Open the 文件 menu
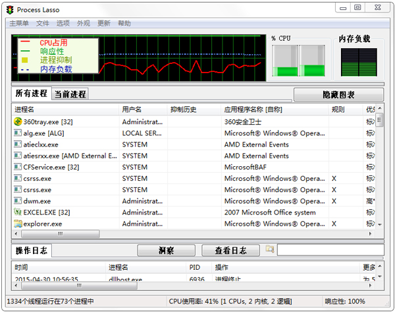 pyautogui.click(x=43, y=24)
